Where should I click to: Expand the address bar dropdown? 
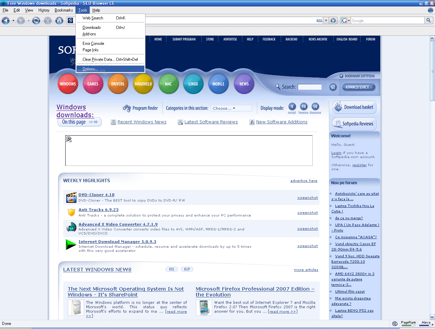click(x=326, y=20)
